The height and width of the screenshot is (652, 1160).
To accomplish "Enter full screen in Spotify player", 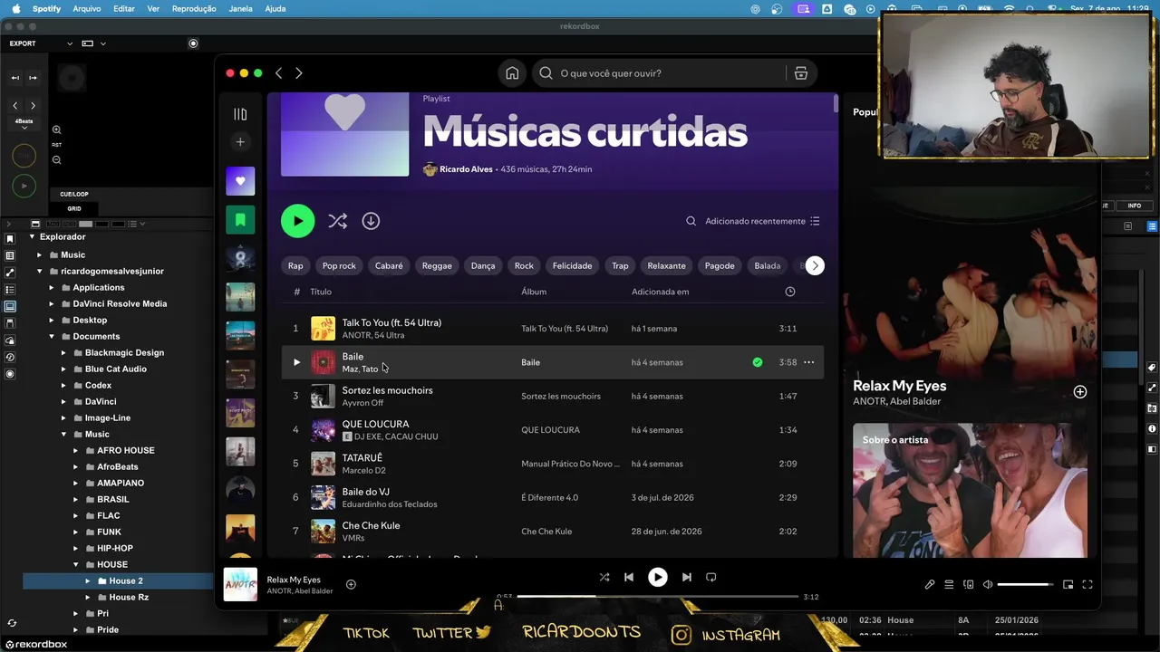I will 1087,585.
